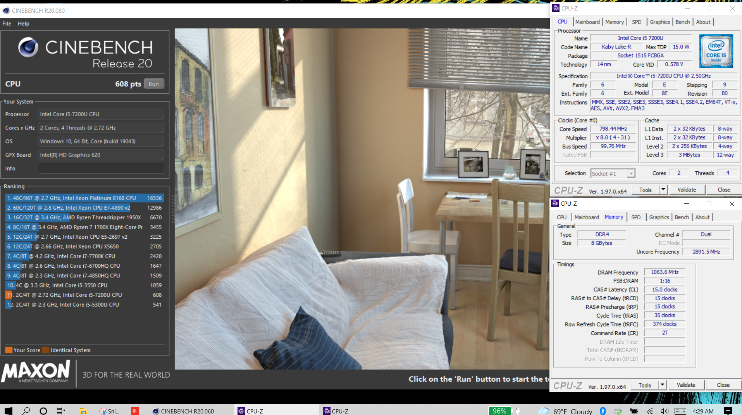Click the Run button for CPU benchmark
The width and height of the screenshot is (742, 415).
pyautogui.click(x=154, y=84)
